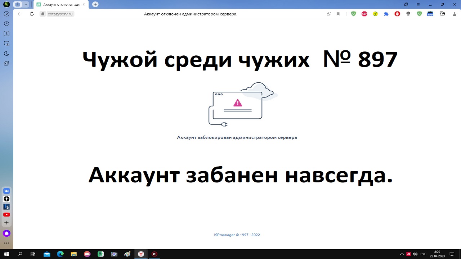Viewport: 461px width, 259px height.
Task: Click the ISPmanager © 1997 - 2022 link
Action: (237, 235)
